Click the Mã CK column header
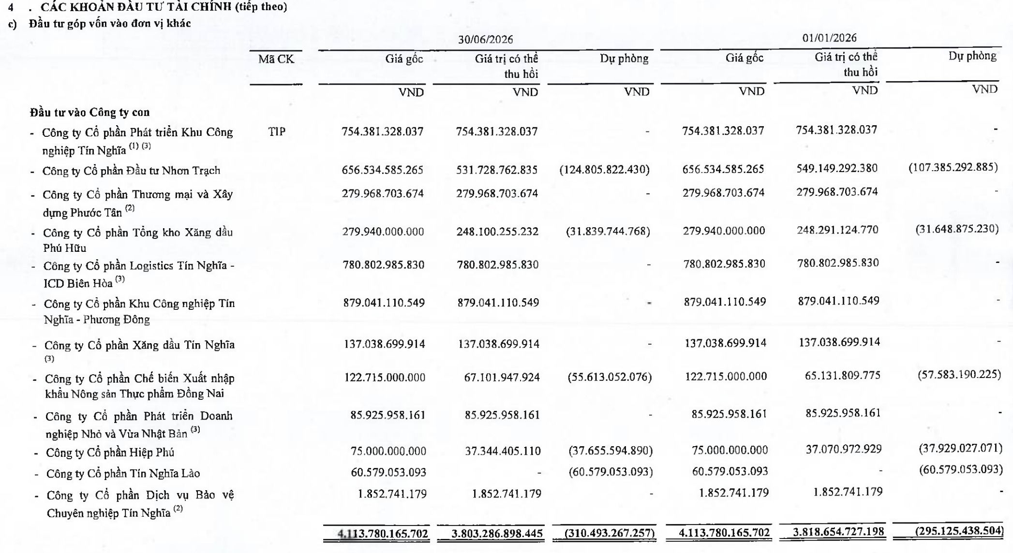 276,59
